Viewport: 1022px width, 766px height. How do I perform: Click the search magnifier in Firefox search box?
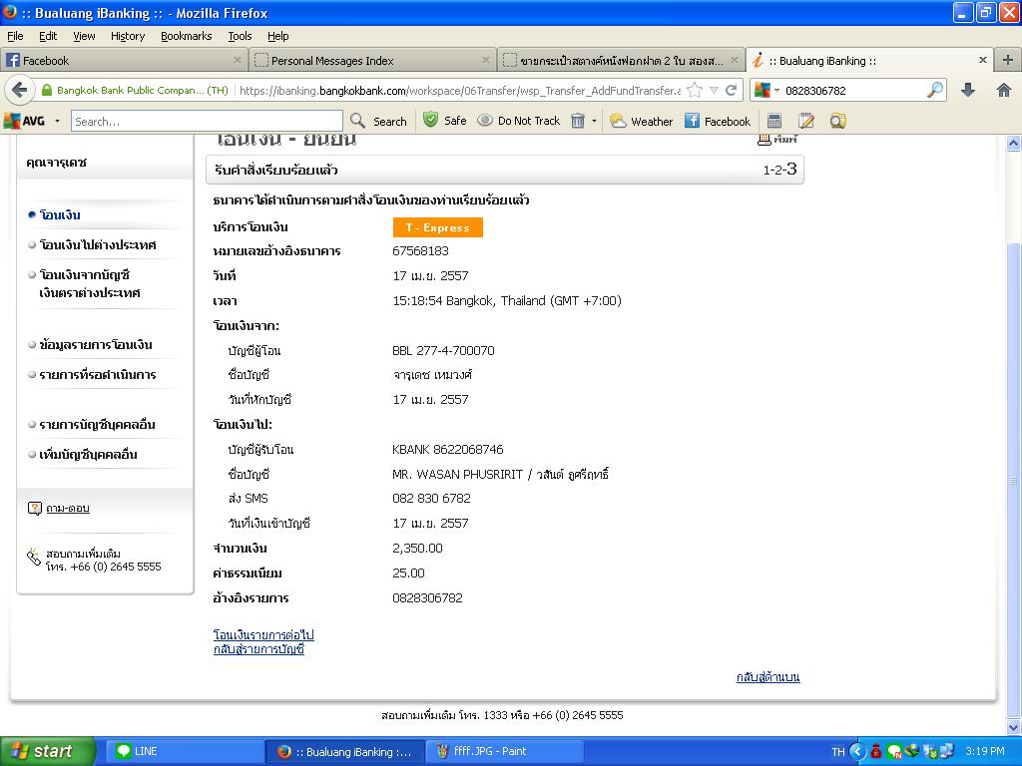(x=935, y=90)
